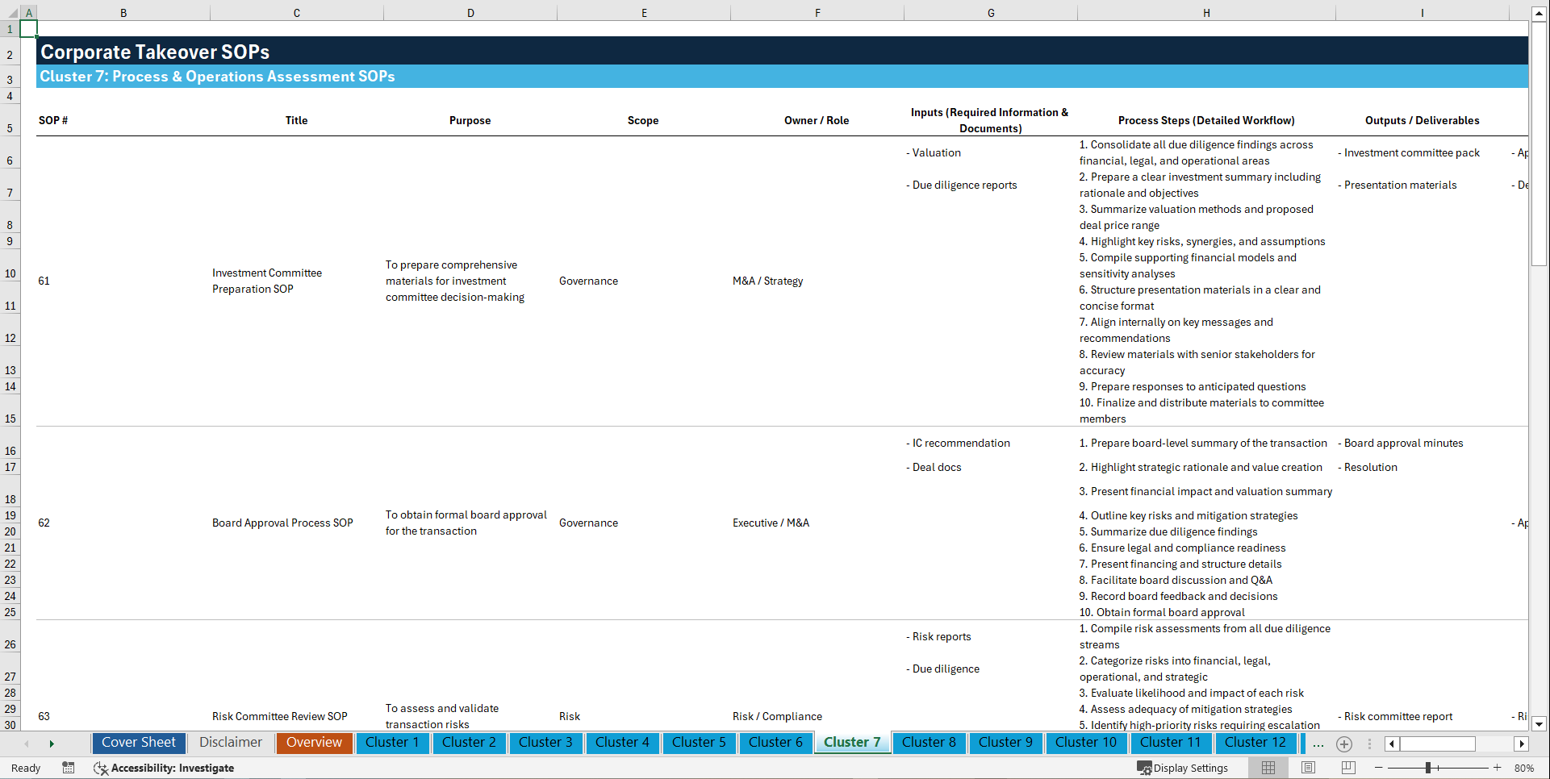
Task: Open Display Settings from the status bar
Action: [1183, 768]
